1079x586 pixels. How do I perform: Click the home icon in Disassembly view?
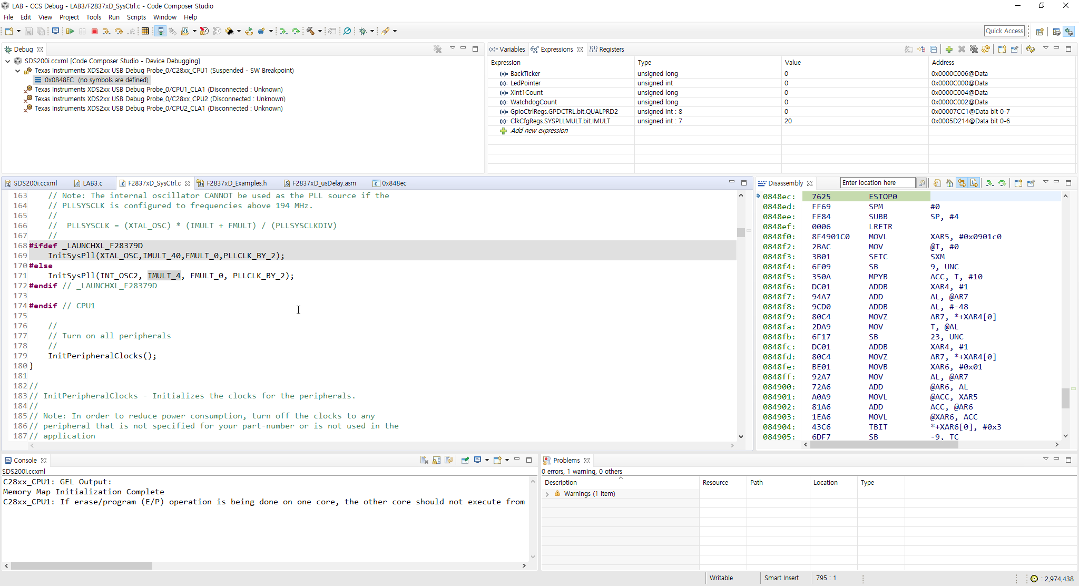[x=949, y=183]
